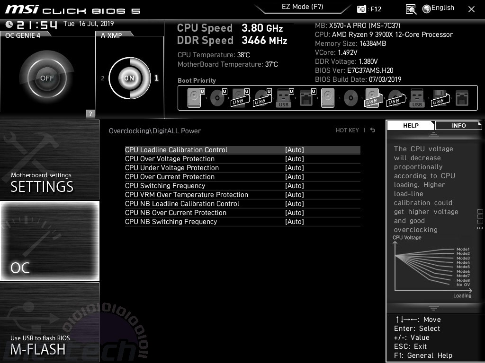This screenshot has width=485, height=363.
Task: Switch to the HELP tab
Action: click(411, 126)
